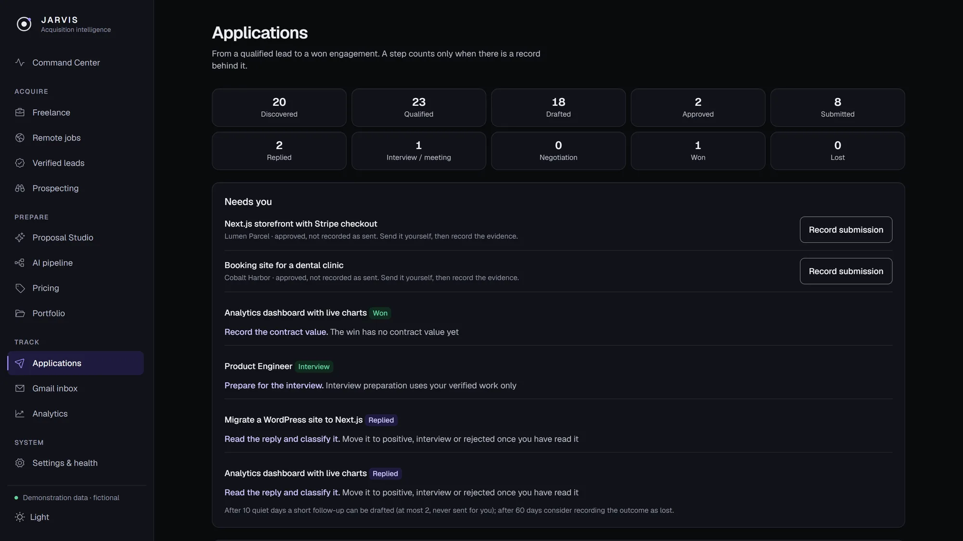Click the Won stat card
Screen dimensions: 963x541
click(x=698, y=151)
